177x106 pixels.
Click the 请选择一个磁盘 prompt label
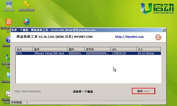[x=83, y=92]
